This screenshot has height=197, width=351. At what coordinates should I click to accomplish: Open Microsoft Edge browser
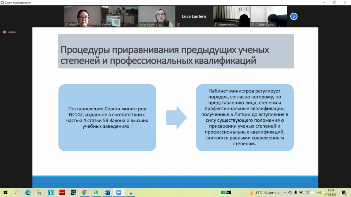(28, 192)
